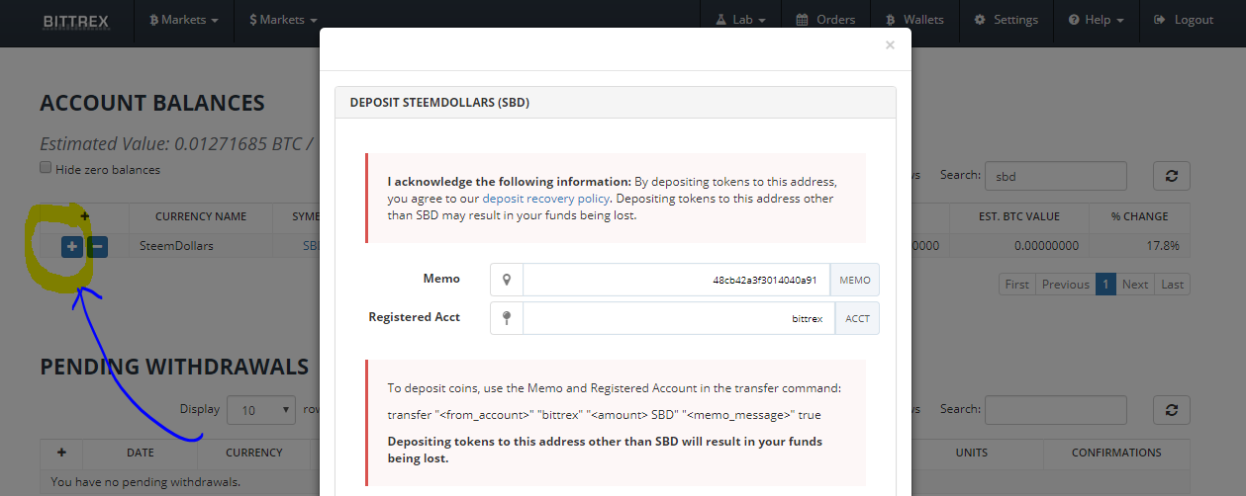Sort pending withdrawals by Date column
The width and height of the screenshot is (1246, 496).
click(141, 453)
